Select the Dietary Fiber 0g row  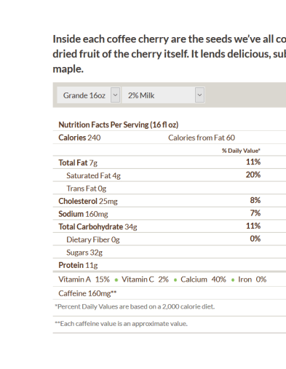pyautogui.click(x=170, y=239)
